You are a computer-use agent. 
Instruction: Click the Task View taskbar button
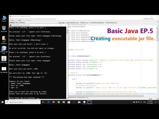(43, 102)
